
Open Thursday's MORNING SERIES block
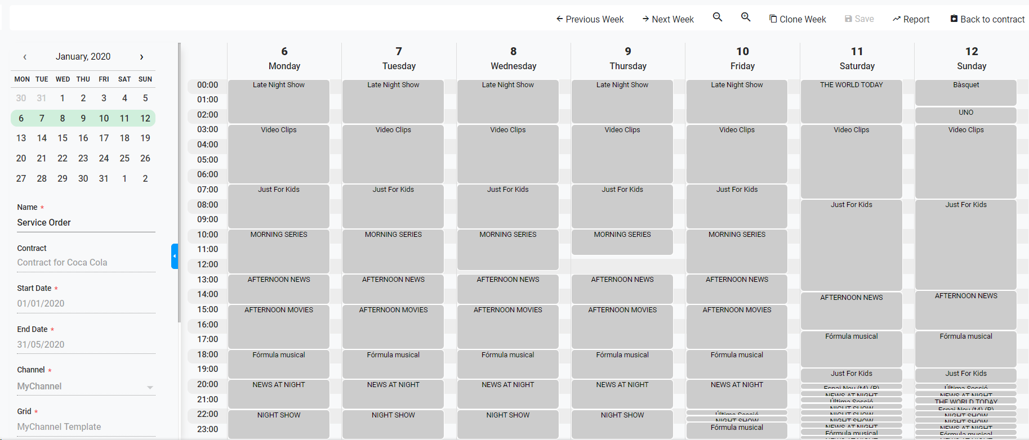[x=622, y=242]
